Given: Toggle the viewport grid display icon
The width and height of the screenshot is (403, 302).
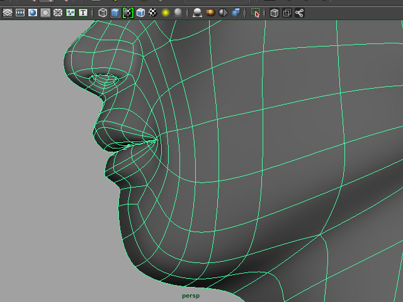Looking at the screenshot, I should [8, 13].
